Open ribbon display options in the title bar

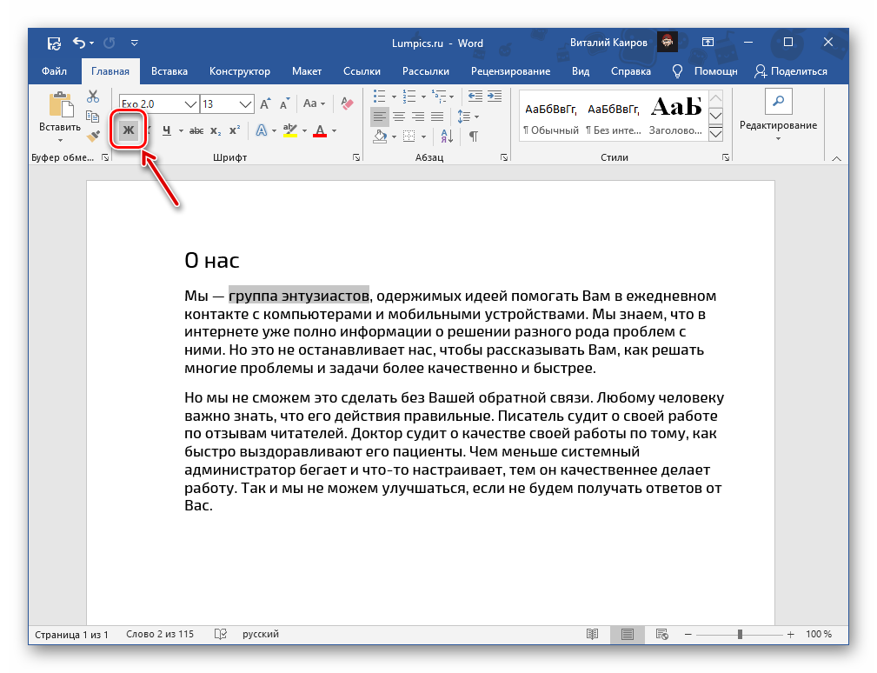(708, 42)
